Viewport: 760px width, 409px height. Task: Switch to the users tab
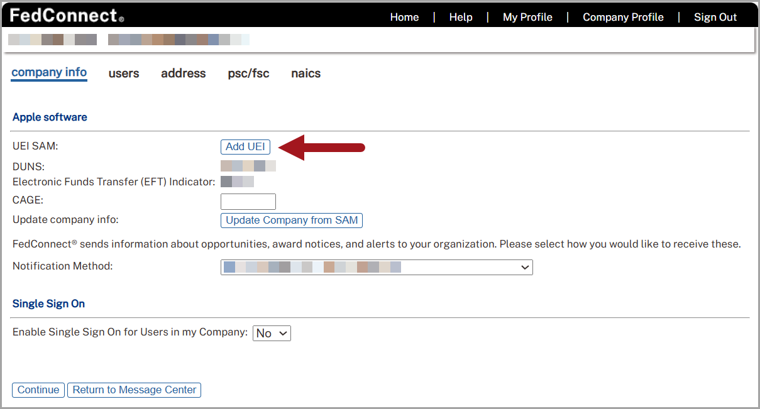(x=123, y=74)
